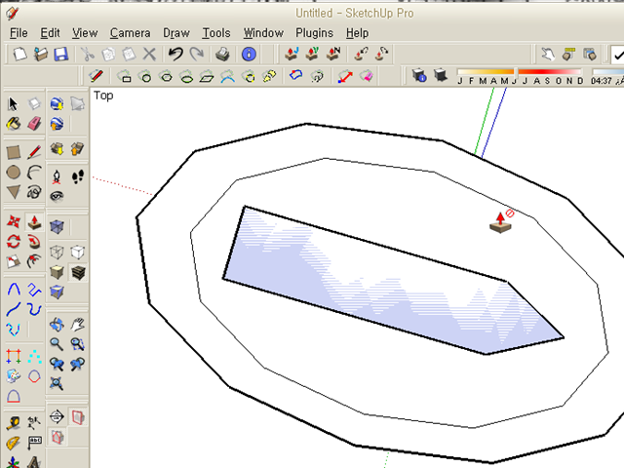Toggle Display Section Planes
624x468 pixels.
tap(78, 416)
